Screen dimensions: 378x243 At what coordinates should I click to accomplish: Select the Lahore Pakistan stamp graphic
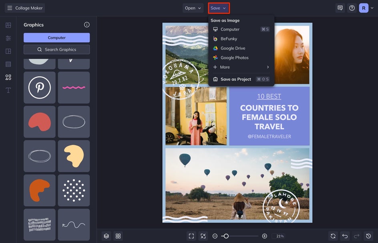point(281,206)
